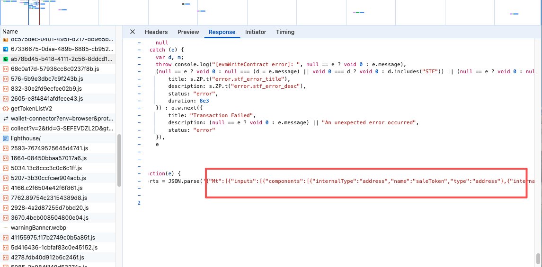This screenshot has height=267, width=542.
Task: Click the script icon of 2593-76749525645d4741.js
Action: coord(6,148)
